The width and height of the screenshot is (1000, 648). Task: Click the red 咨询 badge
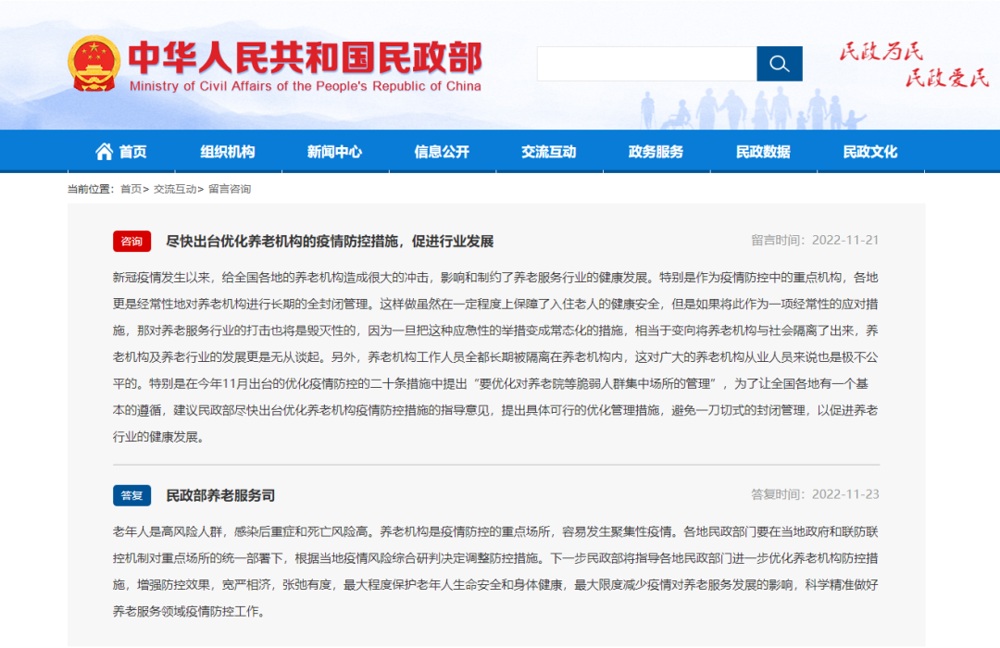[x=131, y=242]
